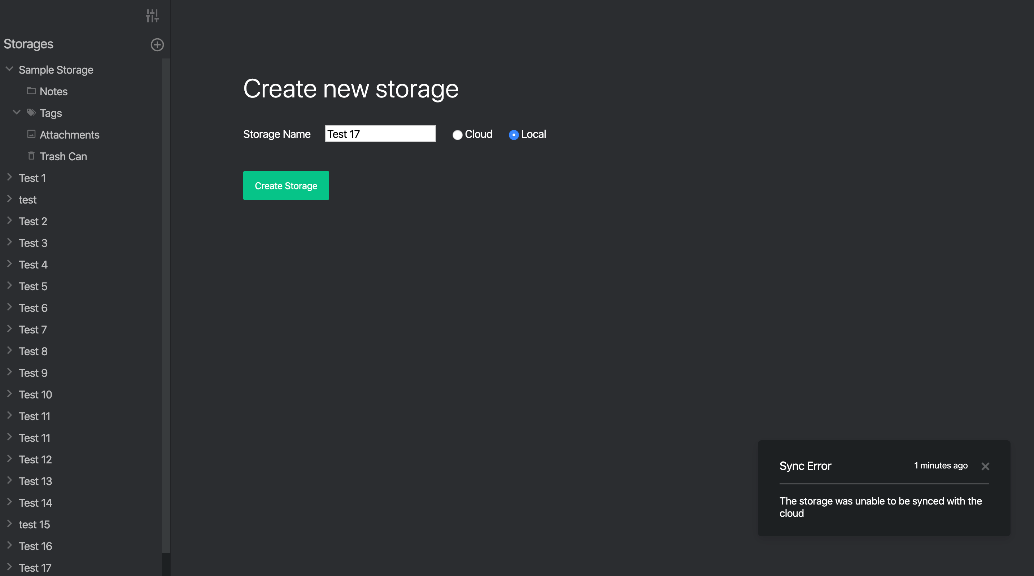Open the Test 5 storage item

33,286
